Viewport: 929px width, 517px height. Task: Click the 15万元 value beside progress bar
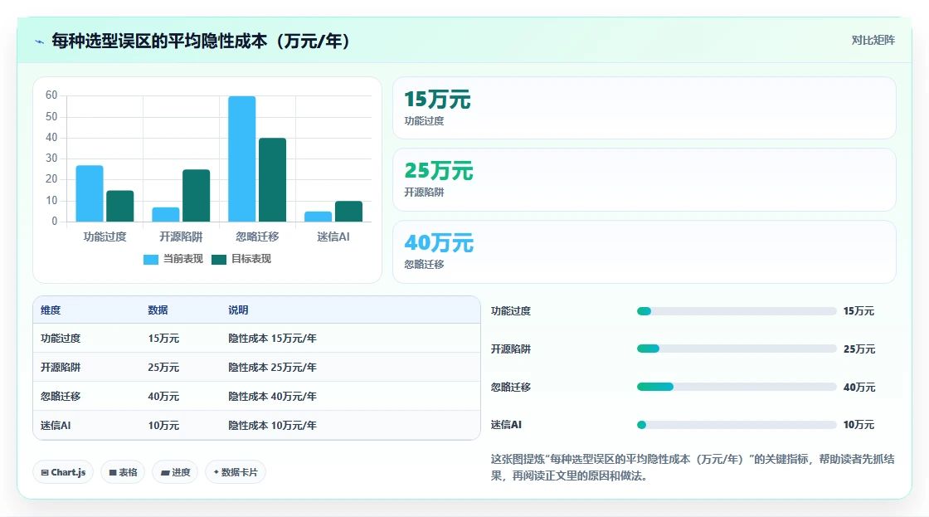click(x=859, y=311)
